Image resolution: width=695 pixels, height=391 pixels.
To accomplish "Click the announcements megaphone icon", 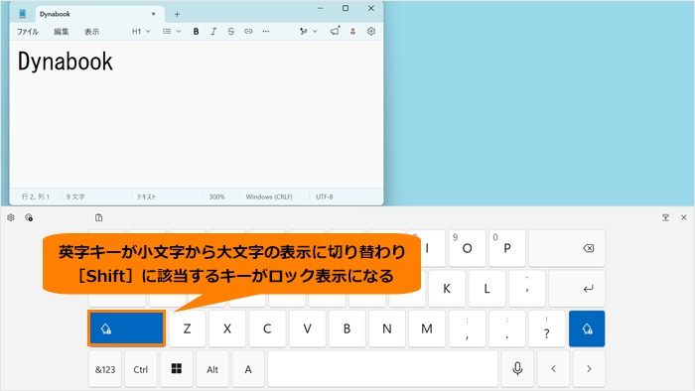I will click(x=335, y=31).
